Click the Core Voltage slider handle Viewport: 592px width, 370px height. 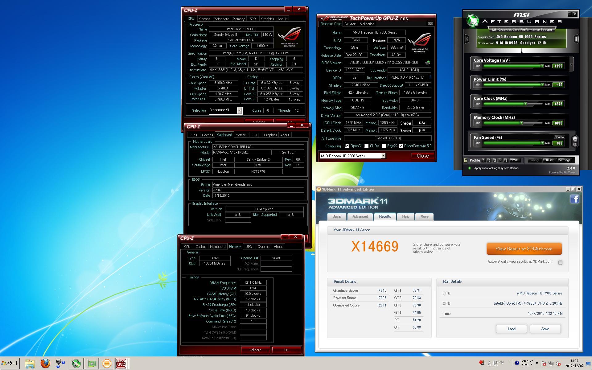(x=542, y=66)
